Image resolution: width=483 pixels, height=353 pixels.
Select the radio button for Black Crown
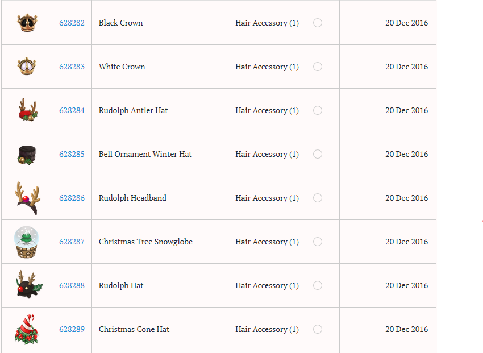point(318,23)
